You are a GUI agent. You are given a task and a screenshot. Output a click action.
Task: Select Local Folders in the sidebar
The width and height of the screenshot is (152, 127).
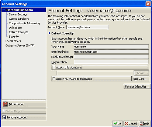[x=13, y=41]
